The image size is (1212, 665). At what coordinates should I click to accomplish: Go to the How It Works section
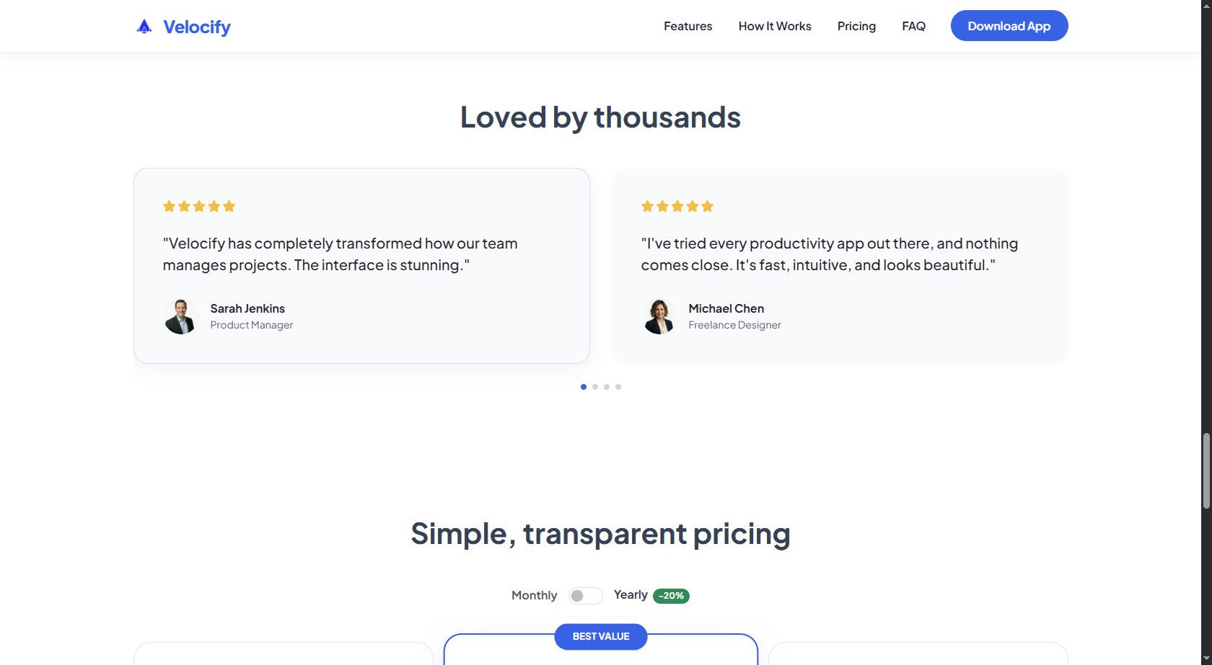point(775,26)
